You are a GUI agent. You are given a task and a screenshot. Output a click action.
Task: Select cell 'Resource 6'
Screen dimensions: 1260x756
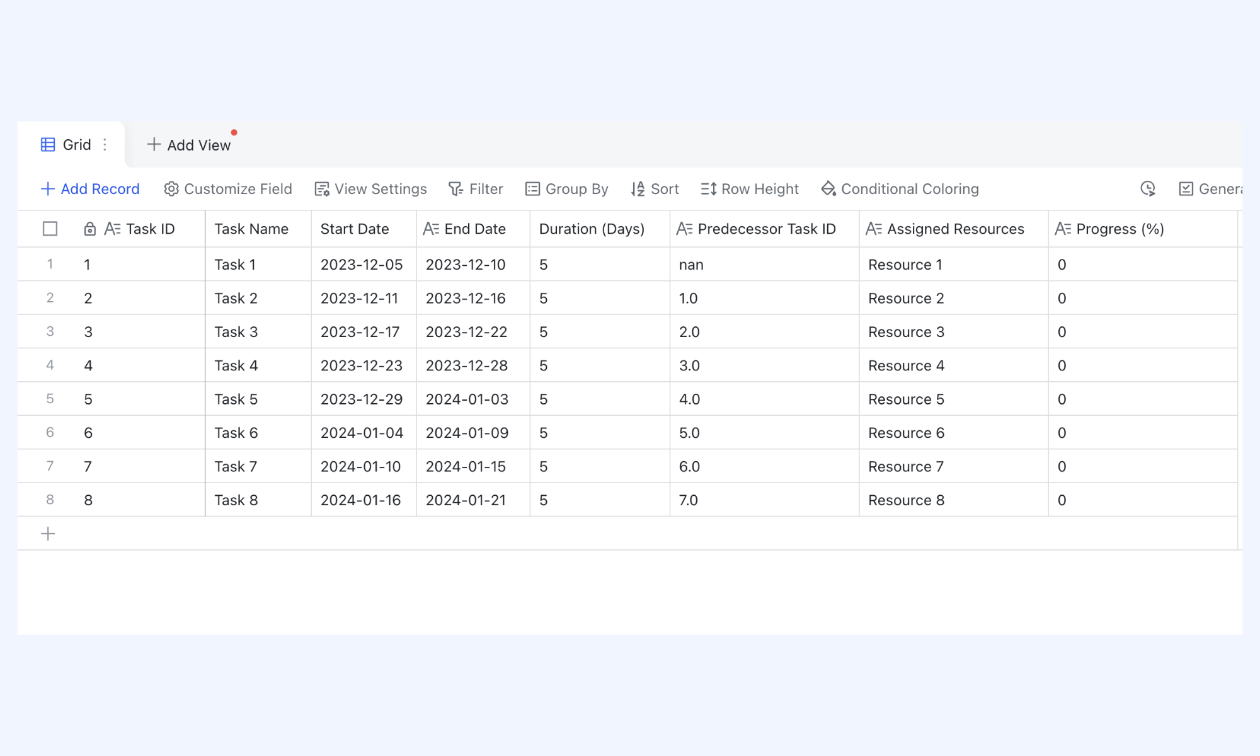(x=954, y=433)
